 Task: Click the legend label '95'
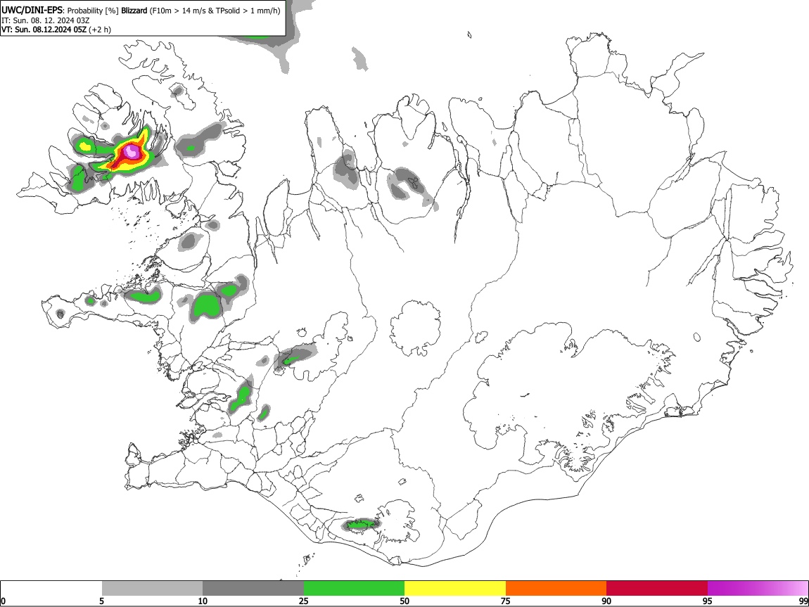(x=708, y=601)
